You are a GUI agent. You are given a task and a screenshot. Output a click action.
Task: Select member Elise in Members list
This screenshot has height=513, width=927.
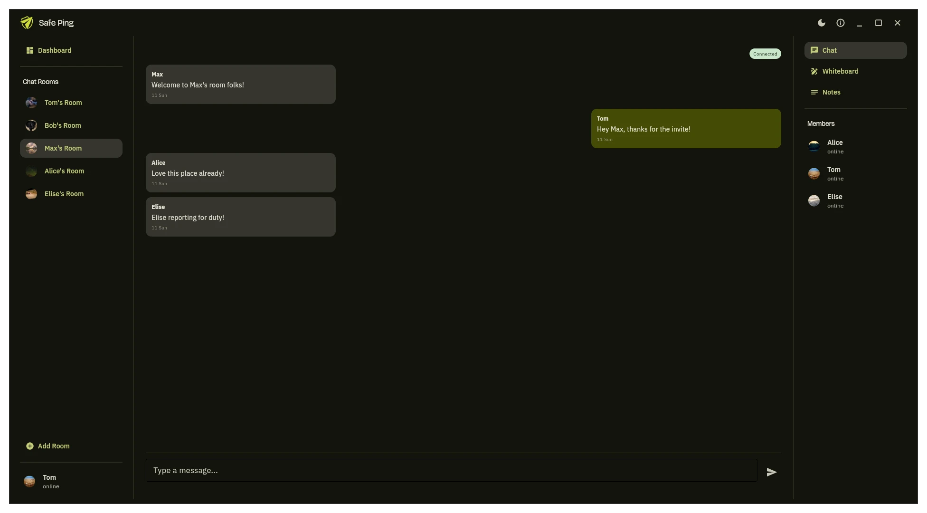(x=856, y=200)
